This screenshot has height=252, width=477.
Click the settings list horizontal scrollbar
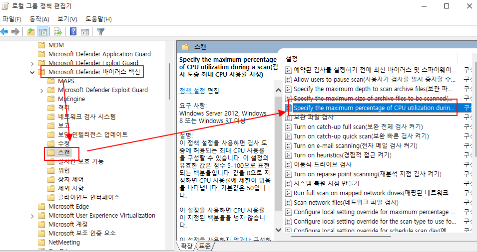[341, 237]
